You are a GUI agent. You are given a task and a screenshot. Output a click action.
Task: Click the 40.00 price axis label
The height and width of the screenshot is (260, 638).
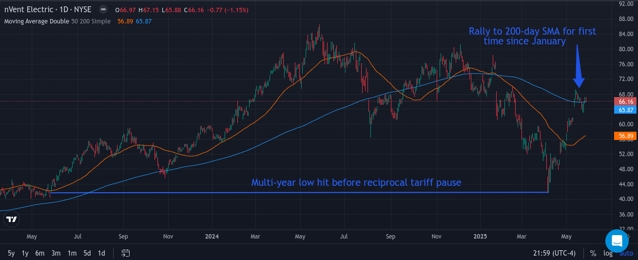pyautogui.click(x=626, y=199)
